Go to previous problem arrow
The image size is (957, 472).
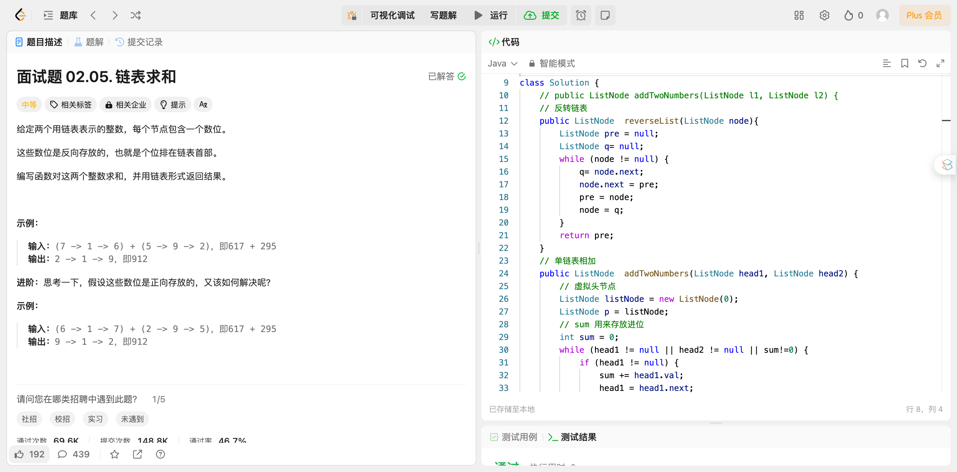[x=93, y=15]
